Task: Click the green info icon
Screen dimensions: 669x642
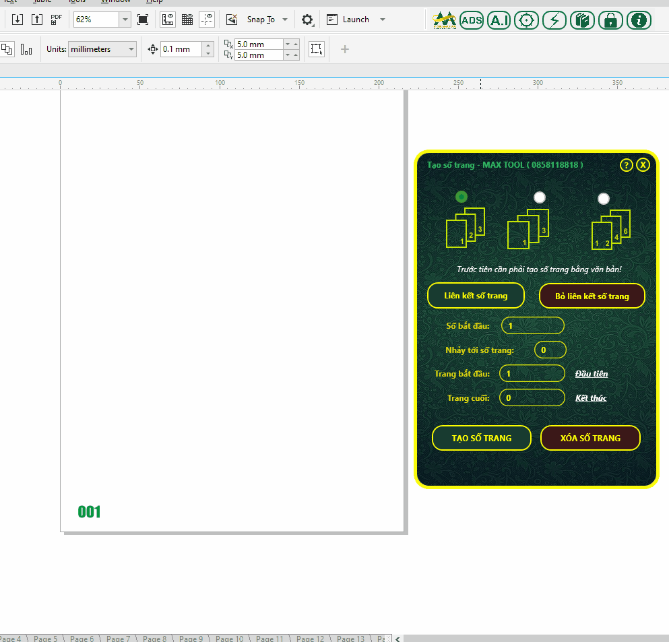Action: [639, 20]
